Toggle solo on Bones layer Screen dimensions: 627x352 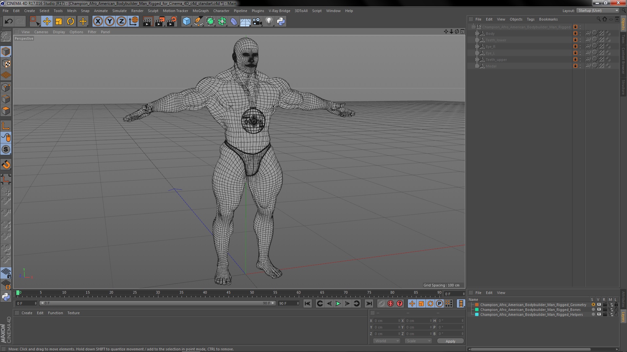coord(593,310)
